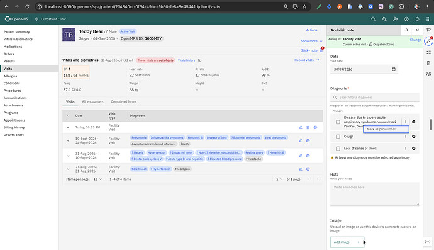The width and height of the screenshot is (434, 250).
Task: Open Vitals history
Action: [186, 60]
